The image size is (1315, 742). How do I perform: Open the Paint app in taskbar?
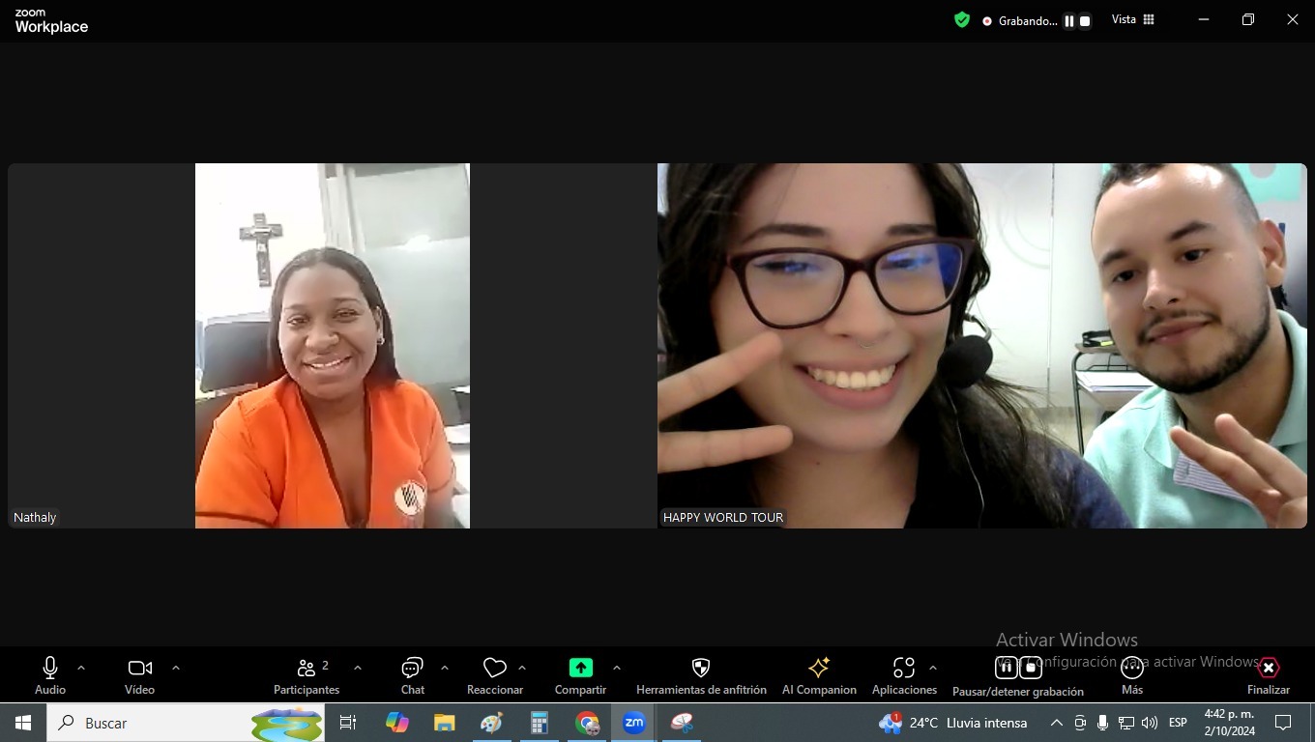pos(492,723)
